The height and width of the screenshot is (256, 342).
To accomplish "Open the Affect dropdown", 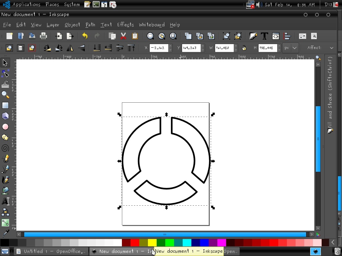I will point(331,48).
